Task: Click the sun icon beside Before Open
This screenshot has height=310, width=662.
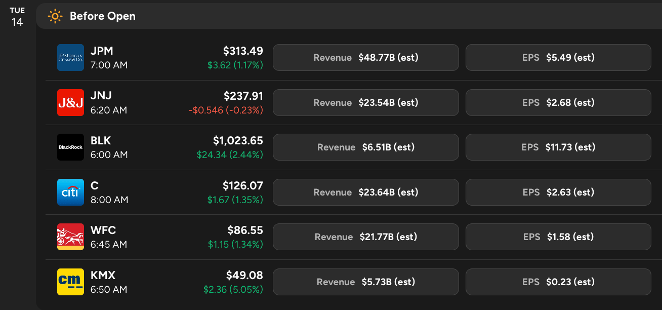Action: coord(55,16)
